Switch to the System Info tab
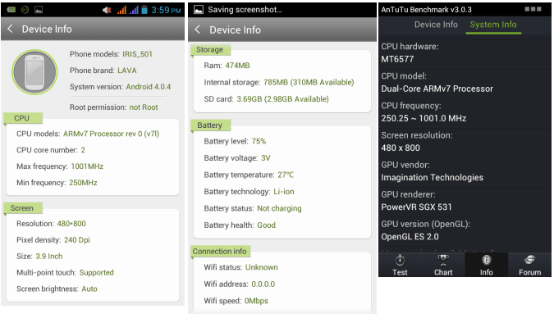 pos(493,25)
